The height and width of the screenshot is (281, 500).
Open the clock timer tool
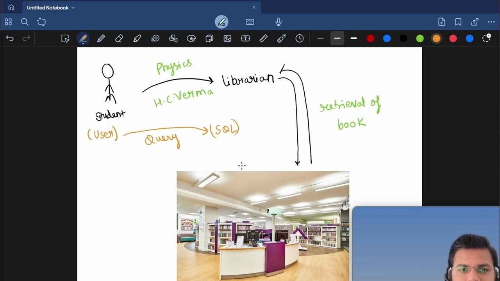point(300,38)
